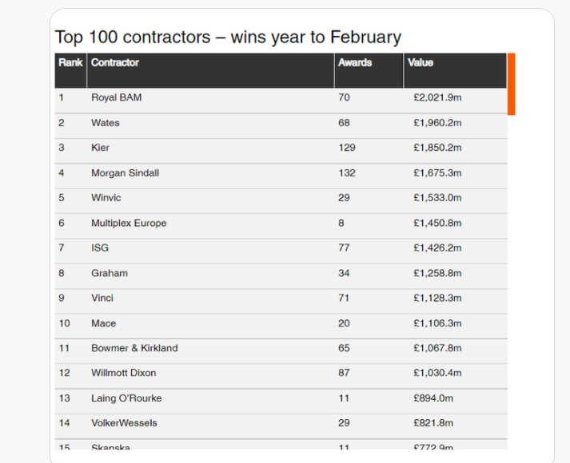Select Vinci's awards count of 71
Image resolution: width=570 pixels, height=463 pixels.
coord(345,298)
